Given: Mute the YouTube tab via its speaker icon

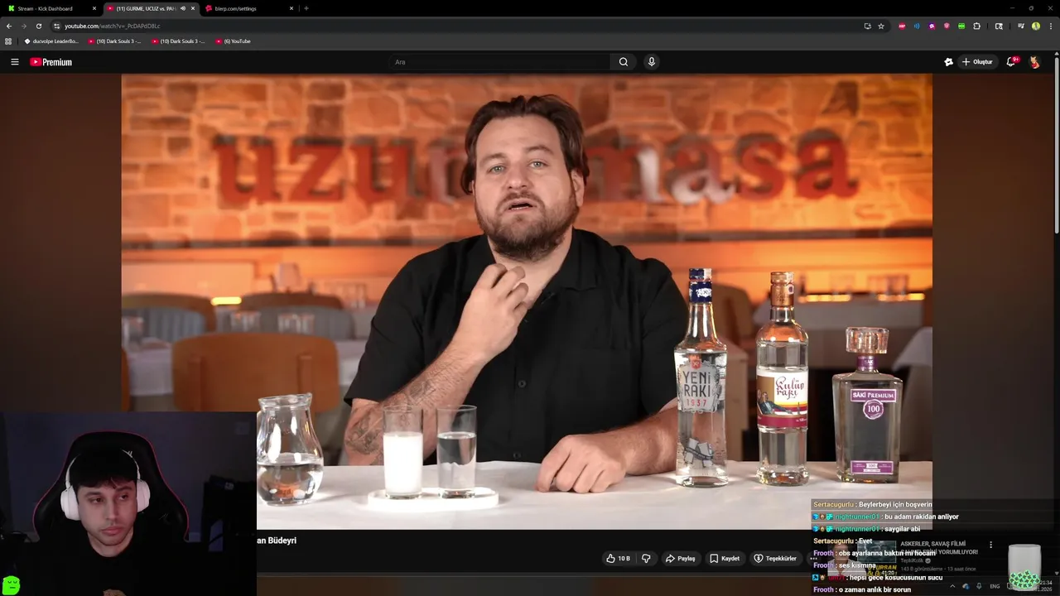Looking at the screenshot, I should tap(182, 8).
